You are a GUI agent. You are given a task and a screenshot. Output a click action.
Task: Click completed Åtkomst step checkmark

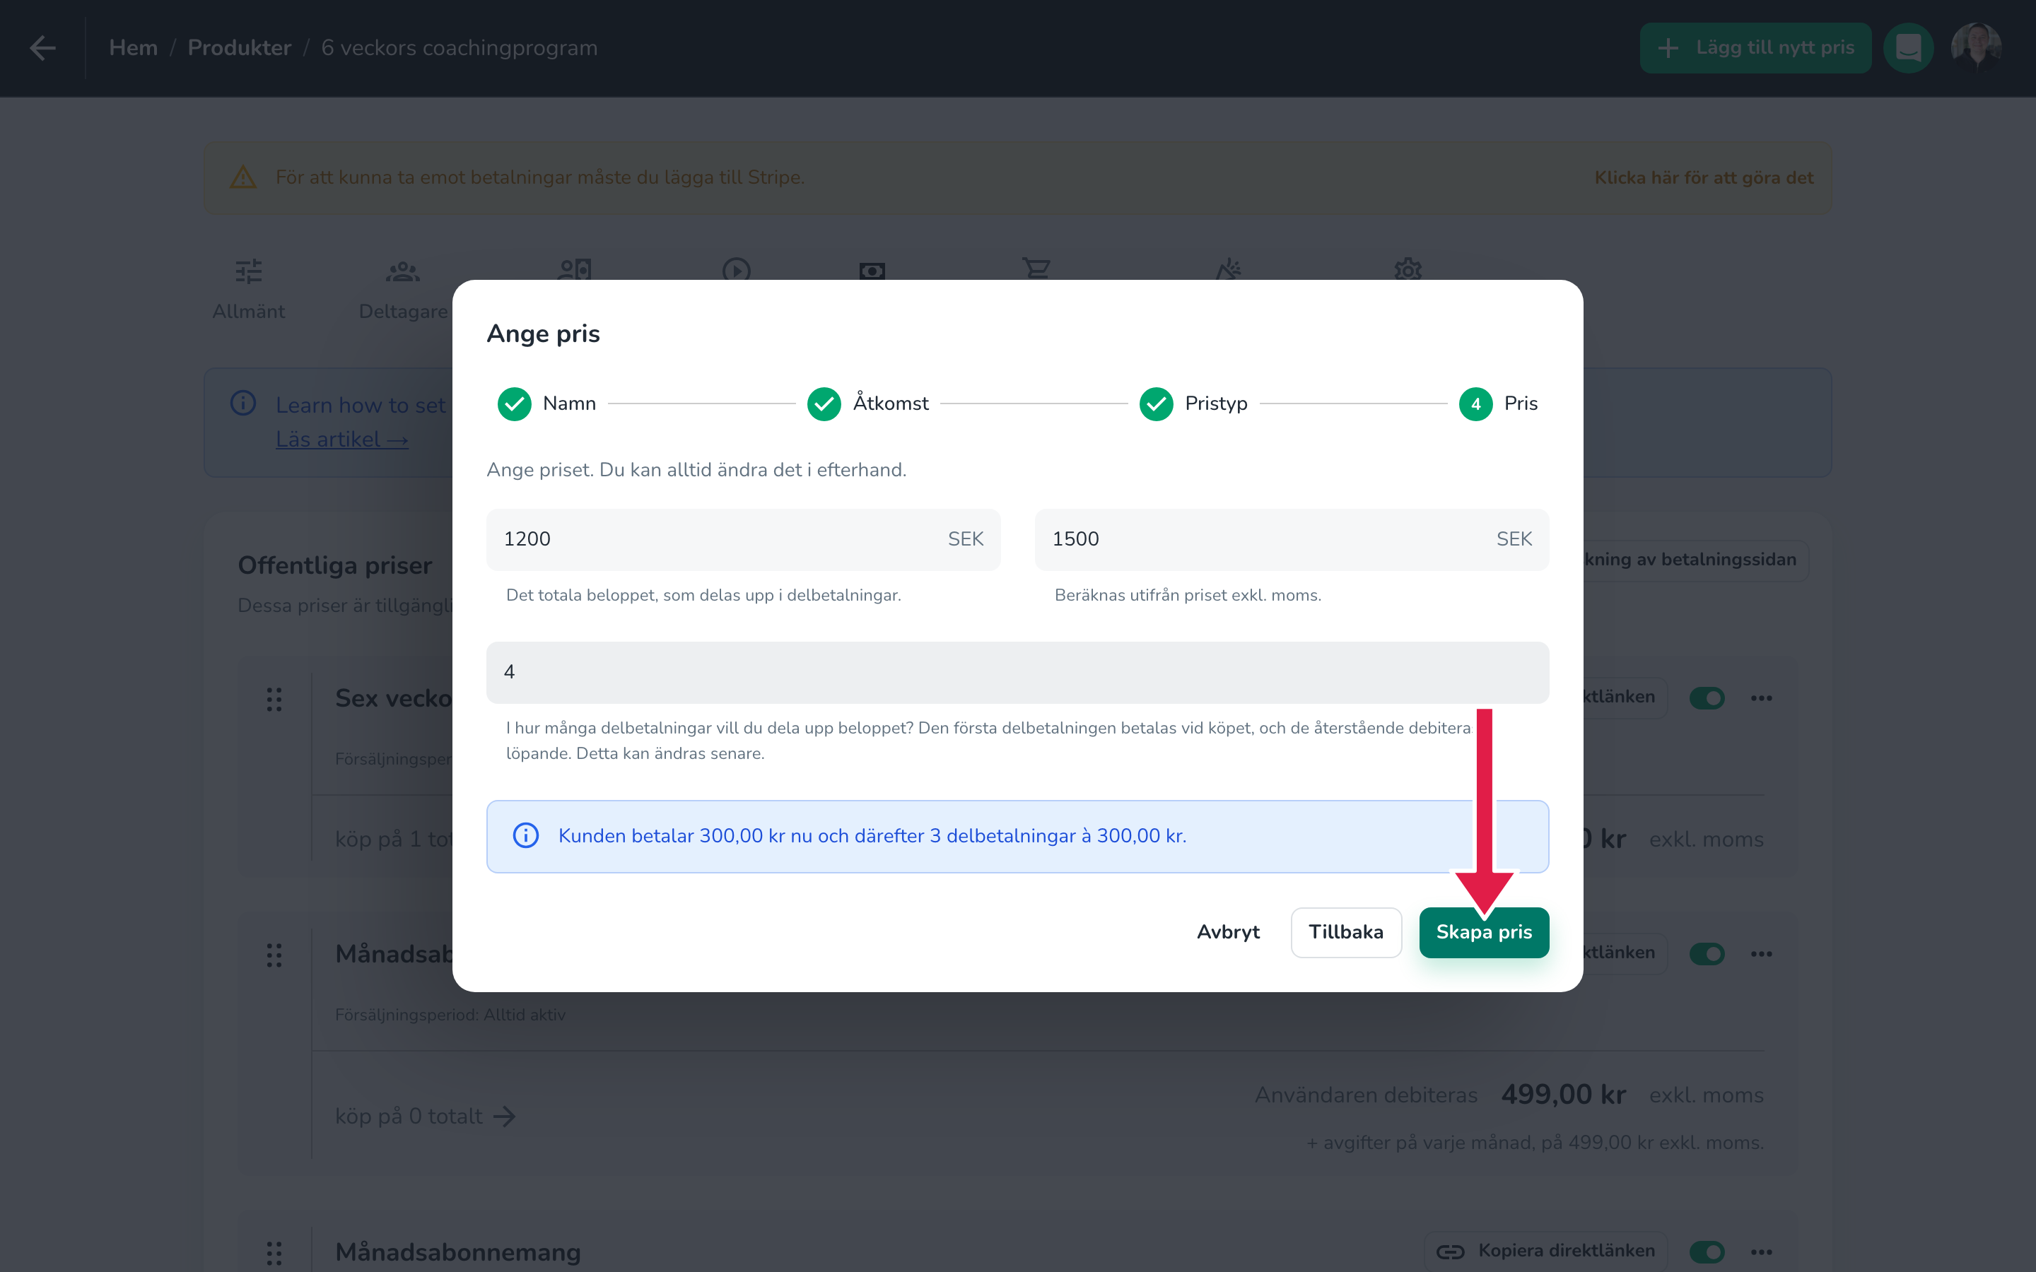(824, 404)
